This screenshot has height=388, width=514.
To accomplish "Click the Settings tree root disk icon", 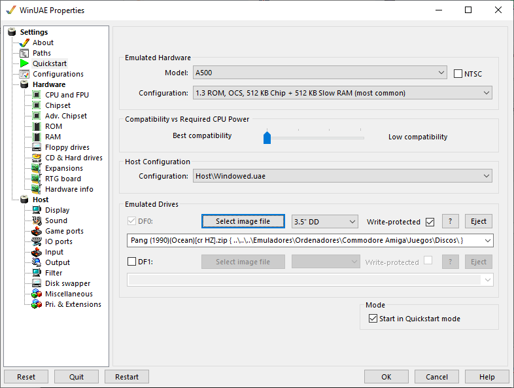I will pyautogui.click(x=12, y=32).
